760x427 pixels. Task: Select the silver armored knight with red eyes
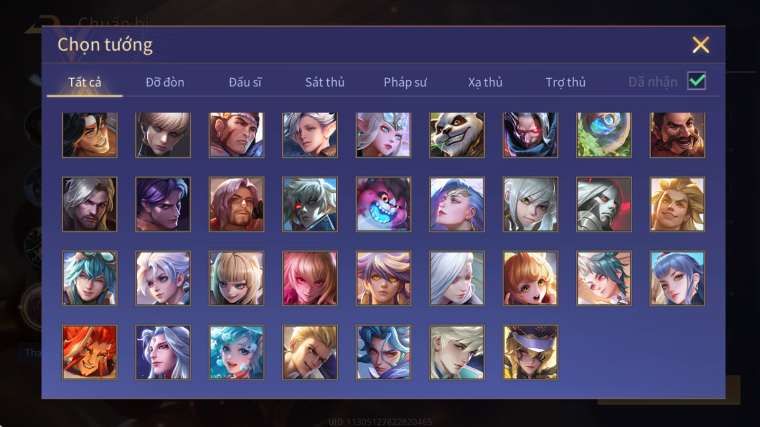tap(604, 204)
